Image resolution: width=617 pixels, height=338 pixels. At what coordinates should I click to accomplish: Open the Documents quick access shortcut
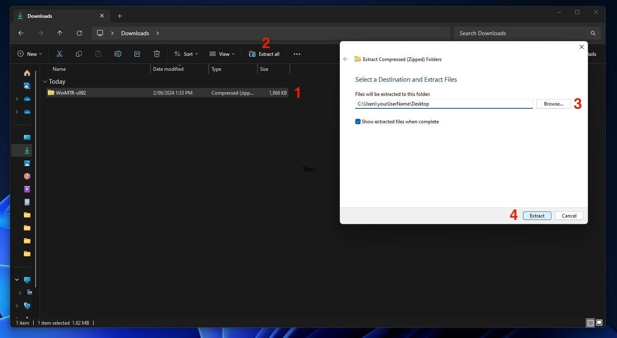tap(27, 202)
